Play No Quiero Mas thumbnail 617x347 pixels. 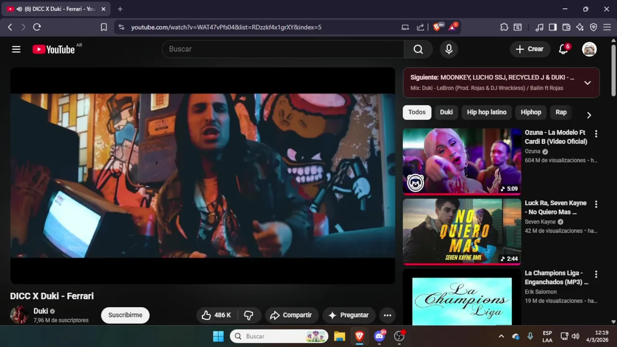[462, 231]
